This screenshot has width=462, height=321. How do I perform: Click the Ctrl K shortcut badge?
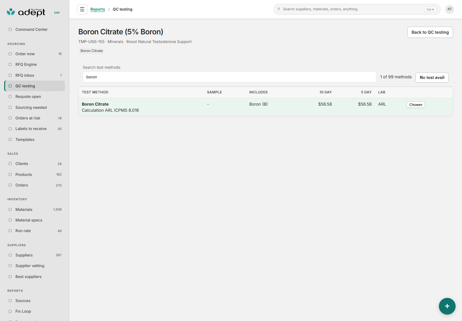pos(430,10)
